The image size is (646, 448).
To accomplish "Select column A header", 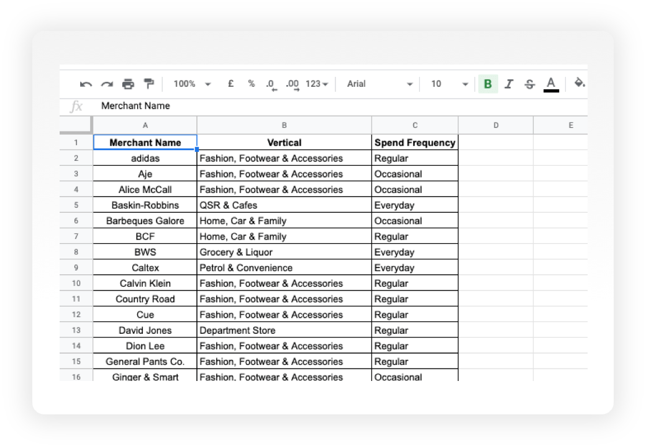I will pos(145,125).
